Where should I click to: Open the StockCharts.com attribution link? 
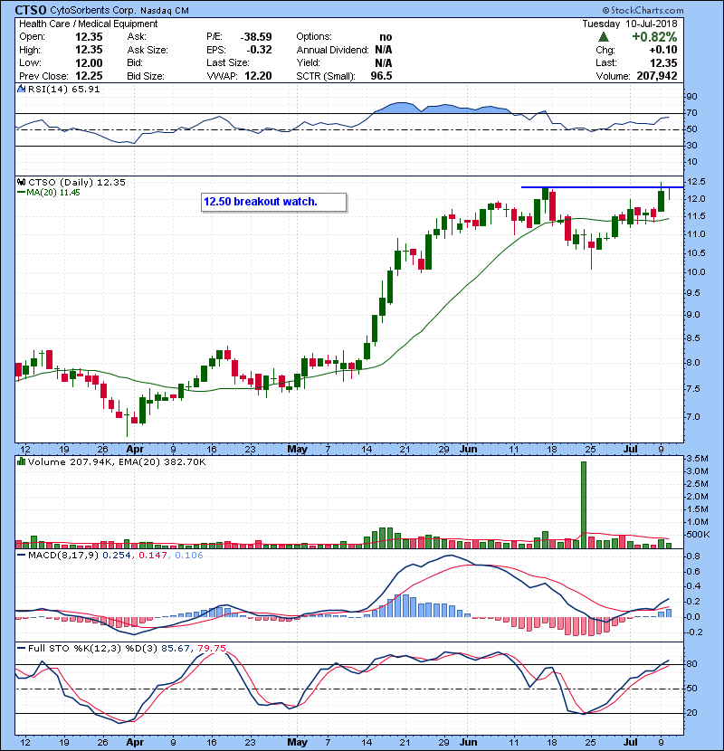pos(647,10)
